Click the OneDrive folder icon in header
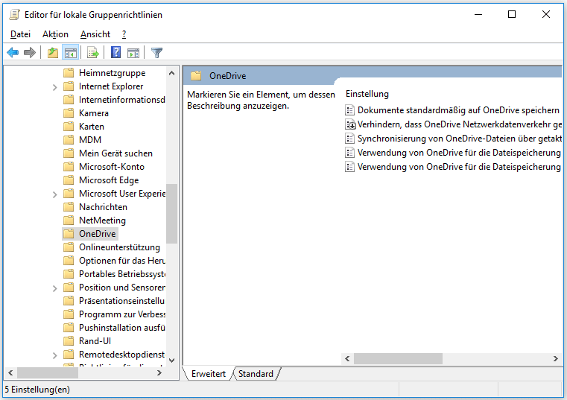Screen dimensions: 567x400 [x=196, y=75]
